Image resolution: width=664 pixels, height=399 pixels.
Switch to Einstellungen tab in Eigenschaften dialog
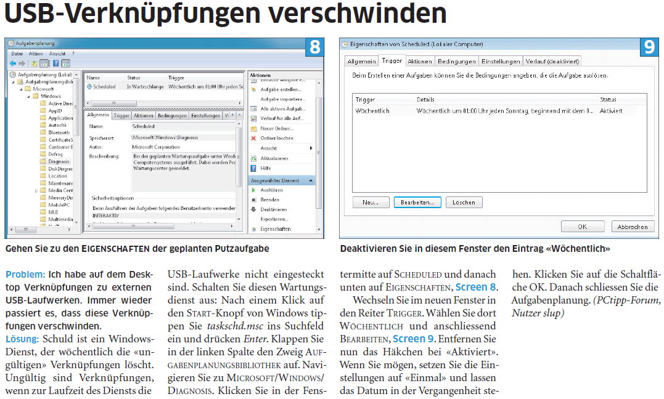[501, 62]
